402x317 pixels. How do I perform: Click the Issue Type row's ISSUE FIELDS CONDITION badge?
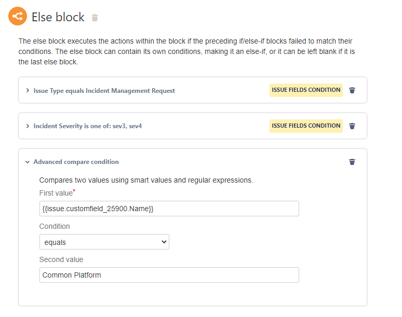click(x=306, y=90)
